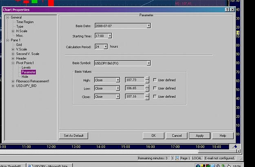Expand the USD/JPY_BID tree node
The image size is (255, 167).
click(x=13, y=86)
